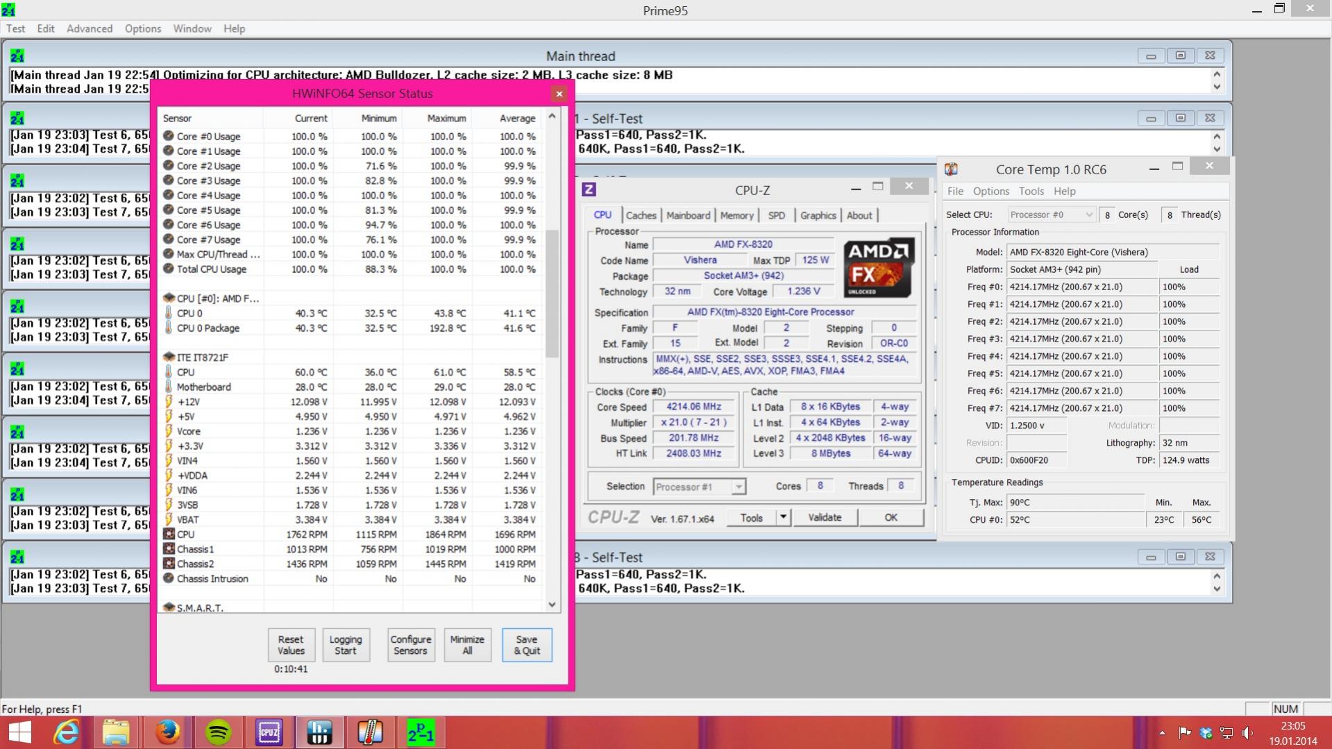Click the Total CPU Usage row in HWiNFO
Viewport: 1332px width, 749px height.
click(x=350, y=269)
